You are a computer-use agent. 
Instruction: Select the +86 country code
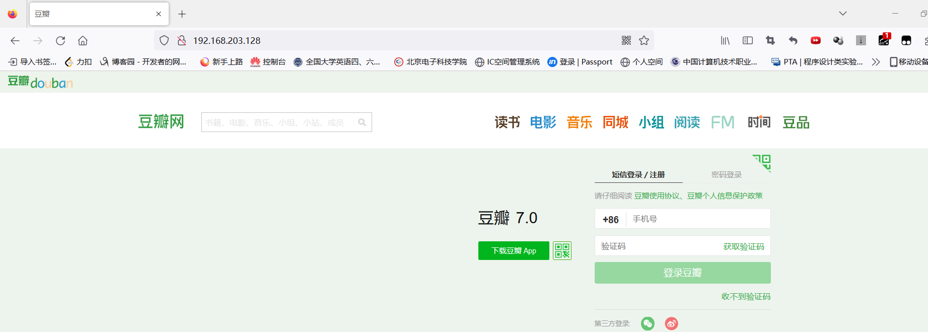[x=610, y=220]
